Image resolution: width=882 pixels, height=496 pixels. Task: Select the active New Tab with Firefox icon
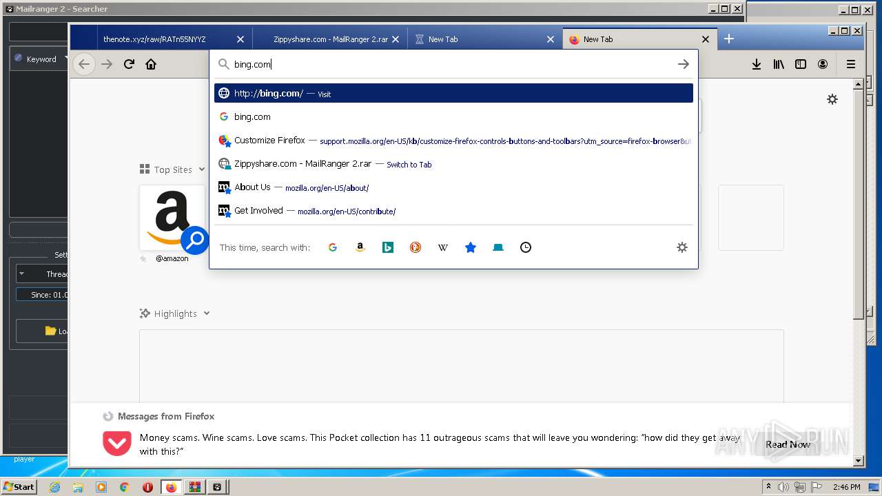pyautogui.click(x=640, y=39)
